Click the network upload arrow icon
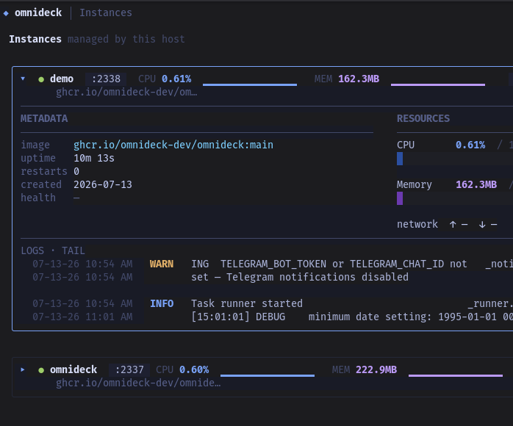Screen dimensions: 513x426 453,225
